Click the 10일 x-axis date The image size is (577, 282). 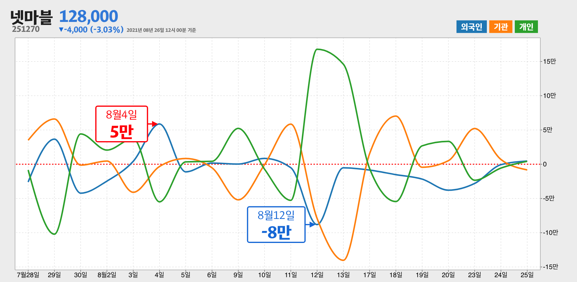click(x=264, y=275)
